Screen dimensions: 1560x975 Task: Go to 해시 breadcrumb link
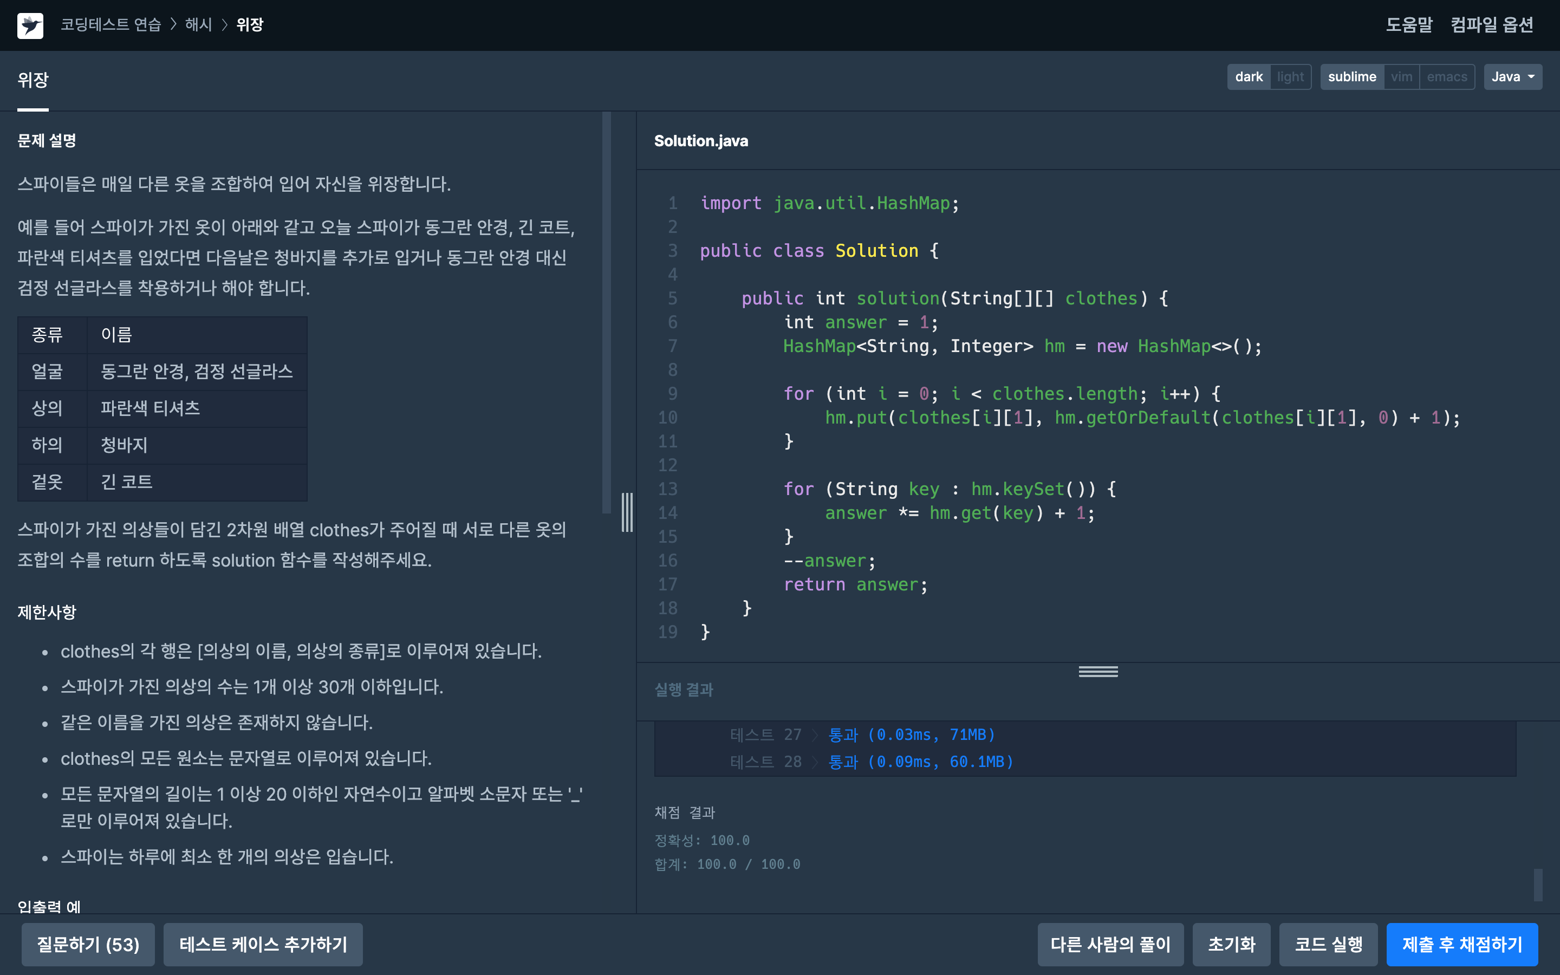pos(199,25)
